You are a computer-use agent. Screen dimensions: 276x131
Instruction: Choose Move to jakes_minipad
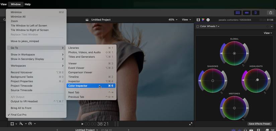coord(36,41)
